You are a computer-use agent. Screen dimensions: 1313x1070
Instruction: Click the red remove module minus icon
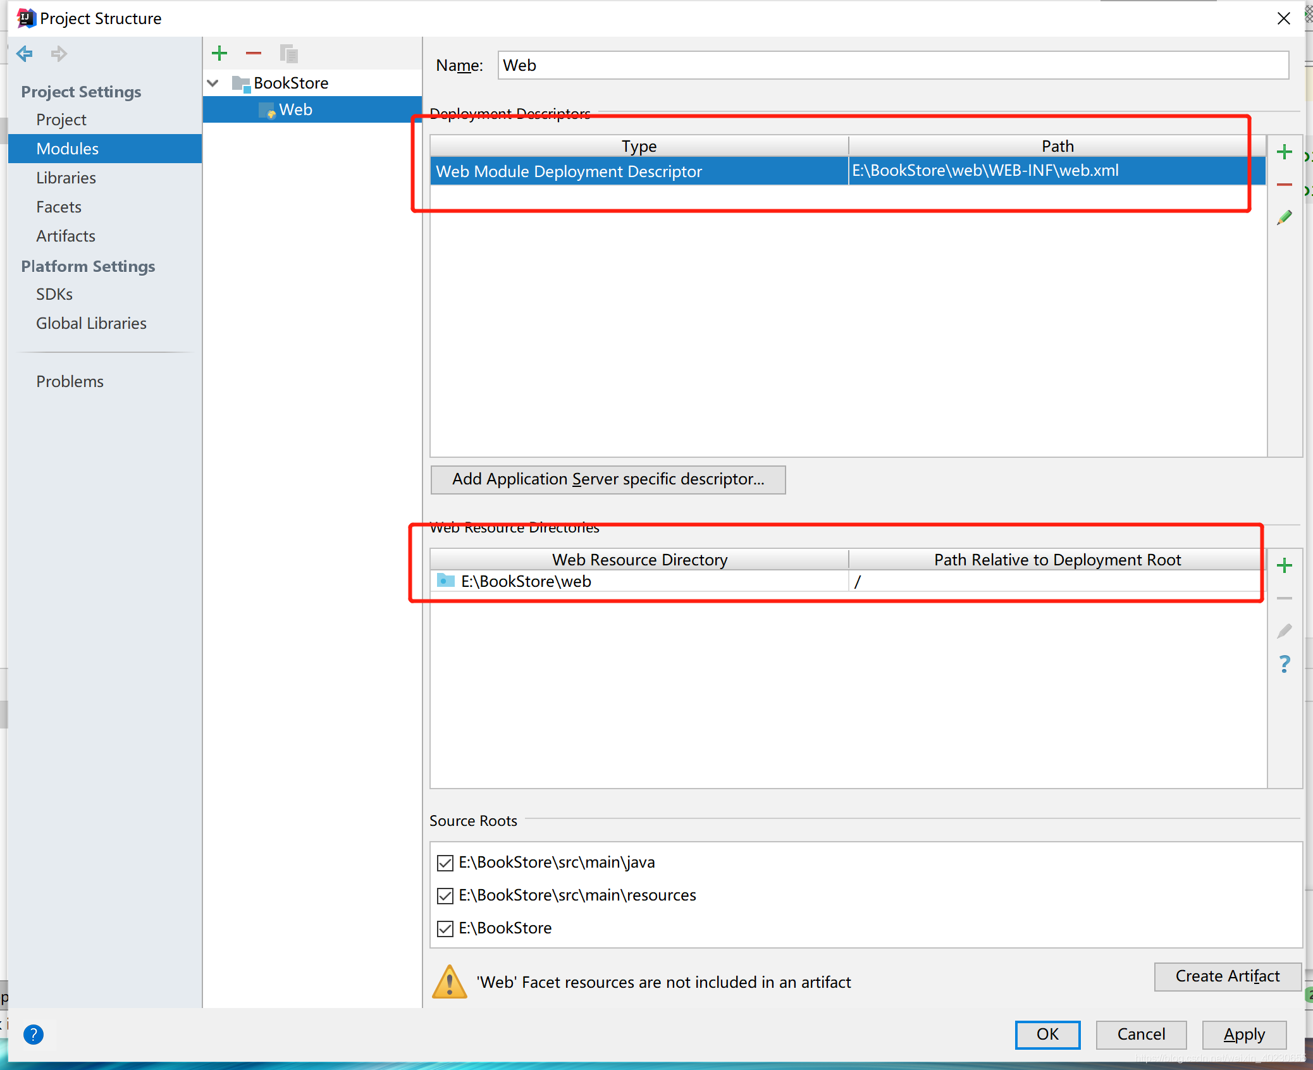click(254, 53)
